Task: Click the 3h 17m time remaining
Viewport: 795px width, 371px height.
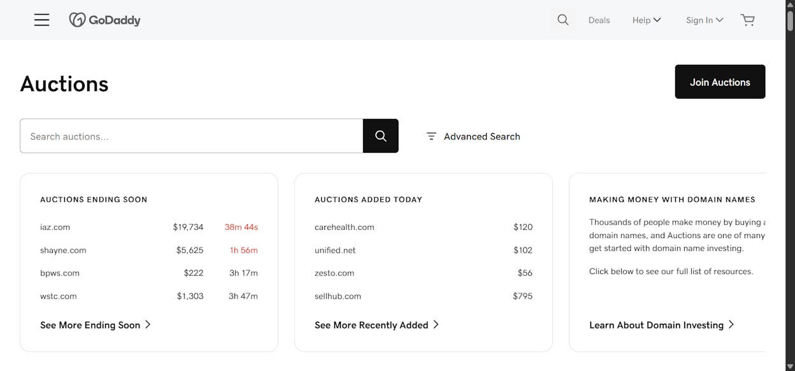Action: tap(243, 273)
